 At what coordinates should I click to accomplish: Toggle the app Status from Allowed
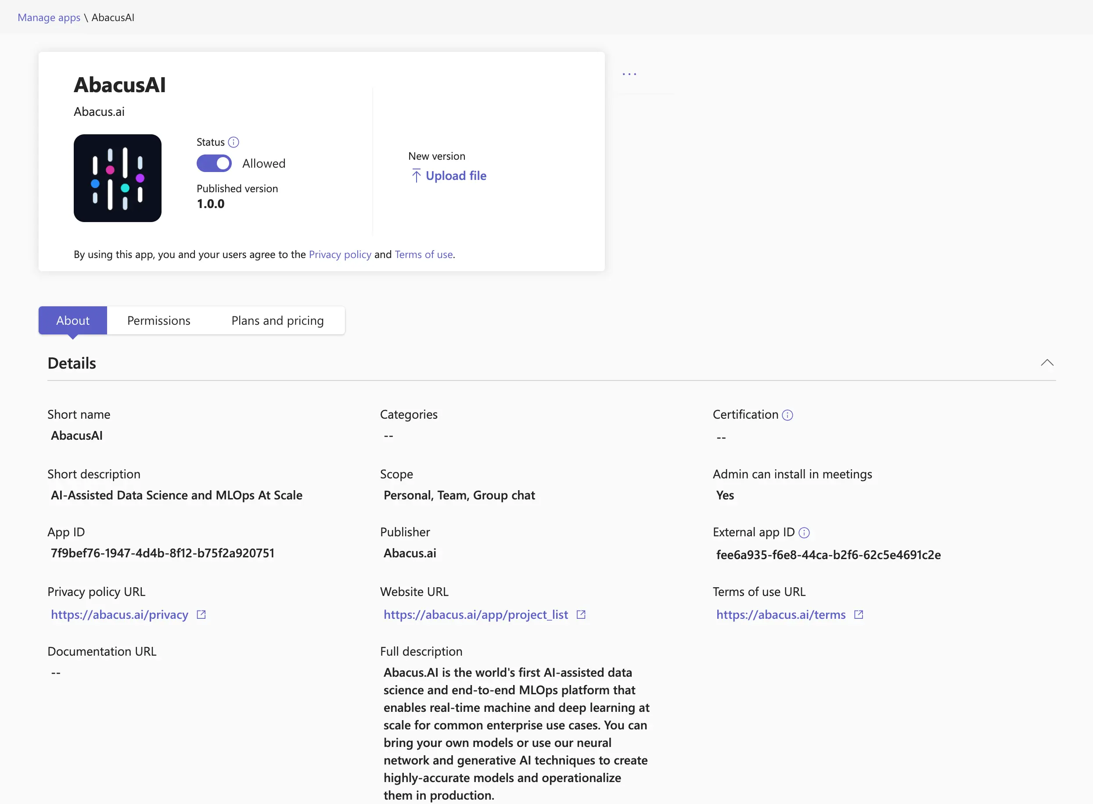(x=214, y=163)
